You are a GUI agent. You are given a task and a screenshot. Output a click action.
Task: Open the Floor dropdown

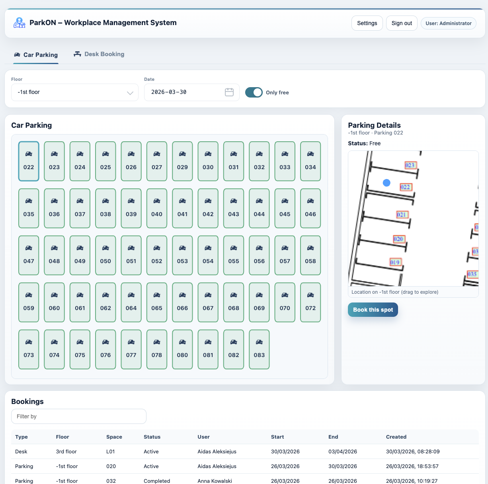74,92
